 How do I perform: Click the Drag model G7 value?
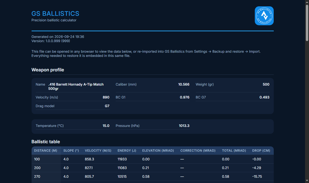pyautogui.click(x=107, y=106)
